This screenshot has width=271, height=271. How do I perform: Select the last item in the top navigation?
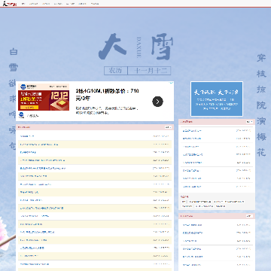click(95, 4)
